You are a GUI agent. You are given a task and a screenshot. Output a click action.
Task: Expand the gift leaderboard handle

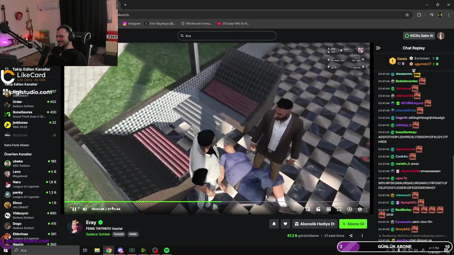pos(414,71)
